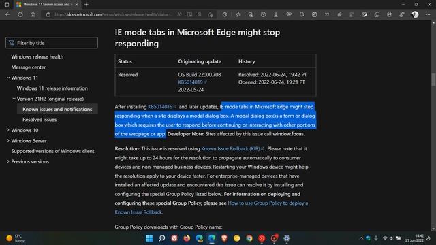Open browsing History panel
The width and height of the screenshot is (436, 245).
[x=264, y=14]
